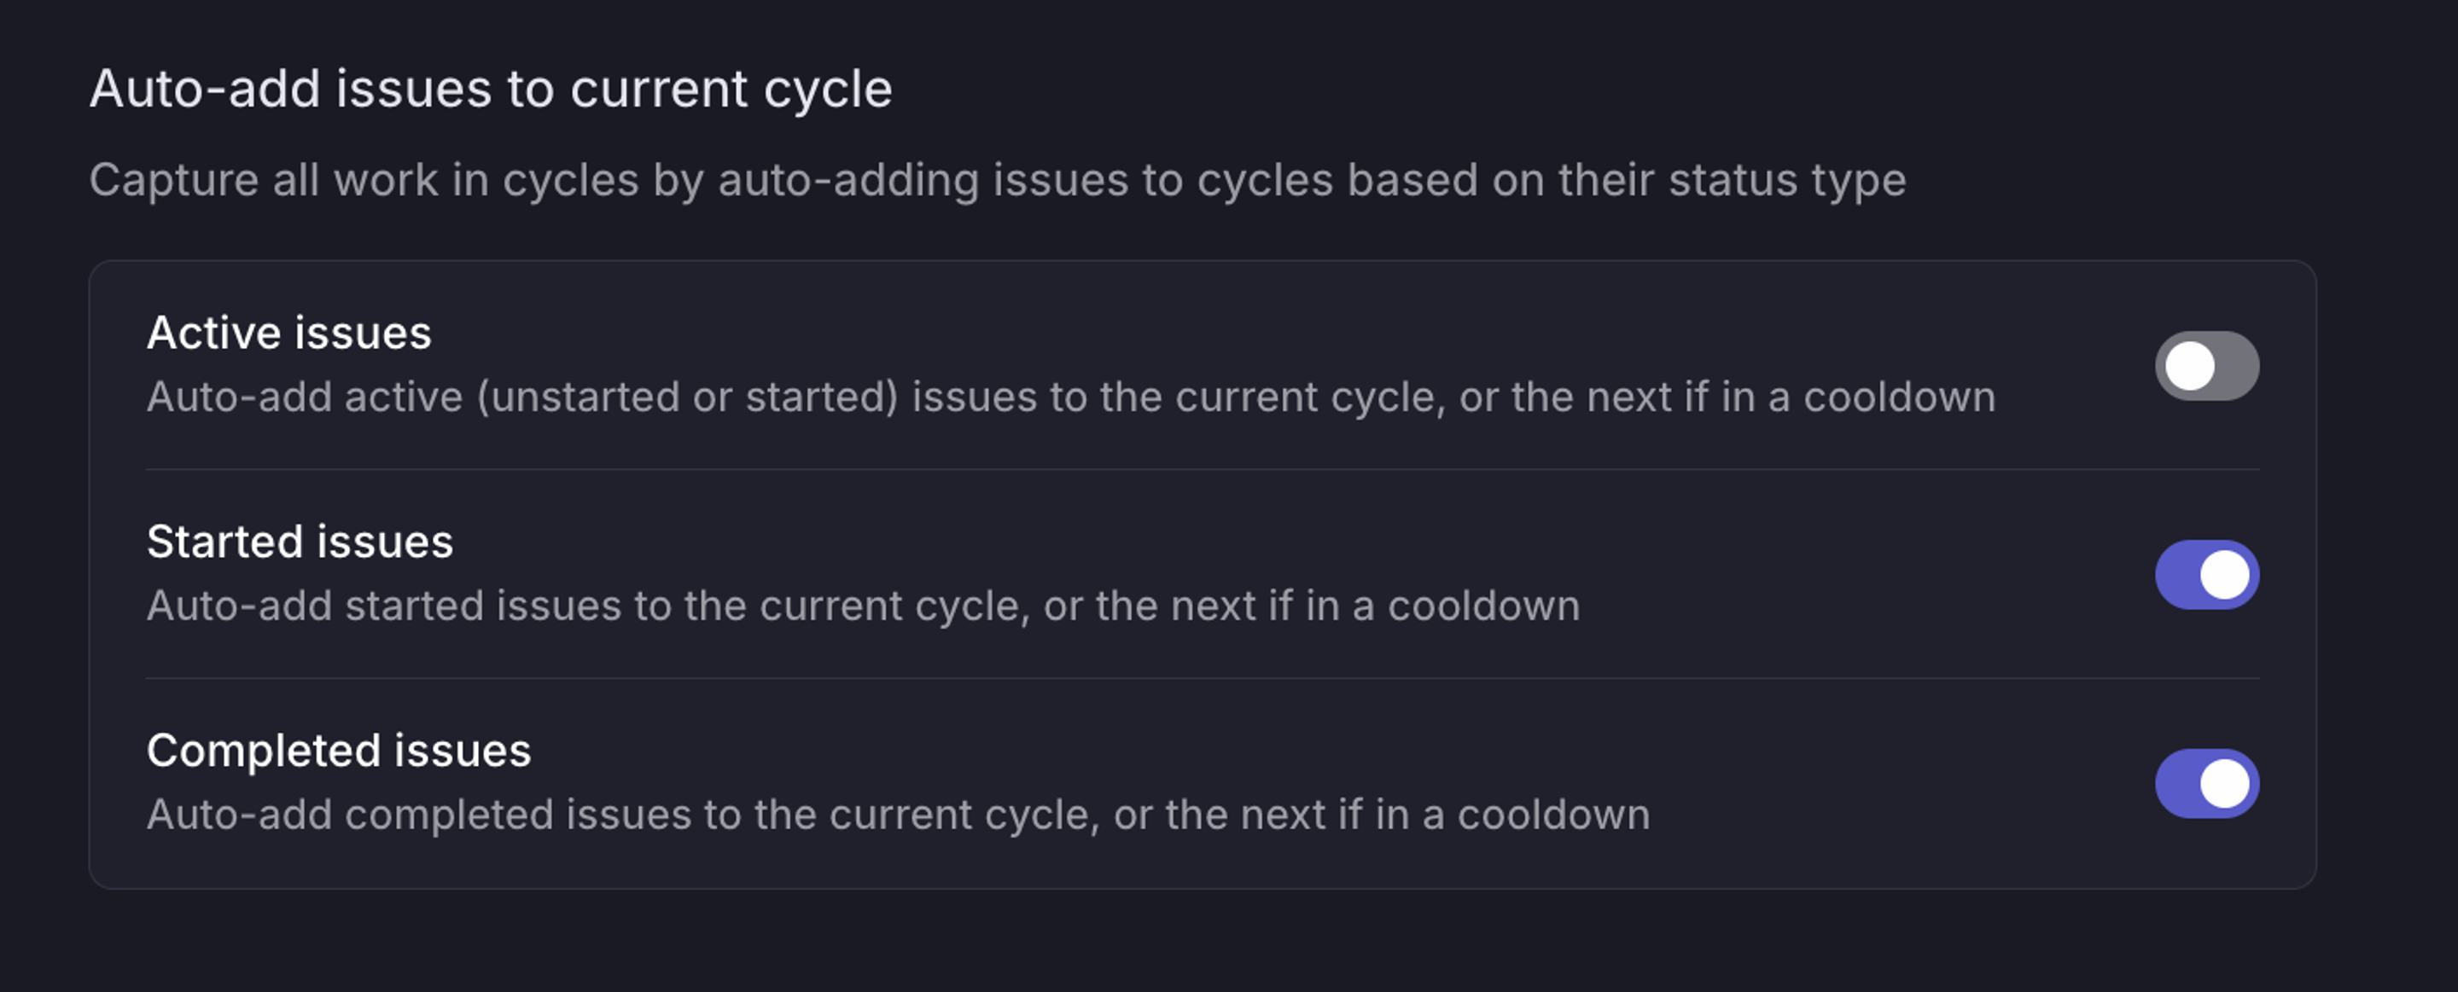Enable the Active issues toggle
Screen dimensions: 2458x992
[x=2206, y=365]
